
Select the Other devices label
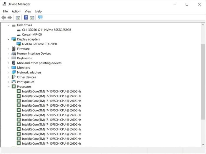26,77
